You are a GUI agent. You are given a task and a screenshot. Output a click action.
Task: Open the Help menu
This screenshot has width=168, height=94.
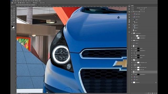point(40,1)
